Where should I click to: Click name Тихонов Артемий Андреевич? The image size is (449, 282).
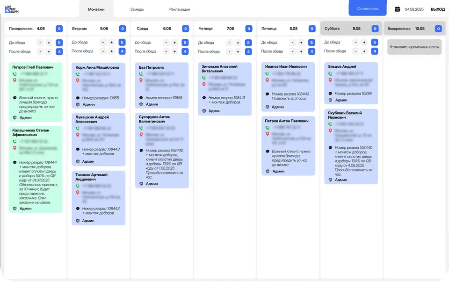91,177
